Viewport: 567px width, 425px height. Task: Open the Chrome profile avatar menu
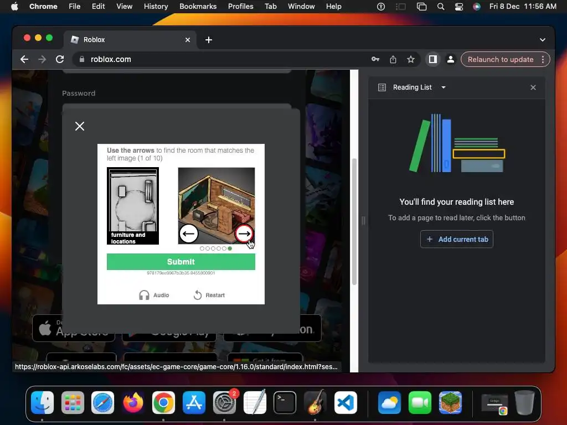pos(451,59)
